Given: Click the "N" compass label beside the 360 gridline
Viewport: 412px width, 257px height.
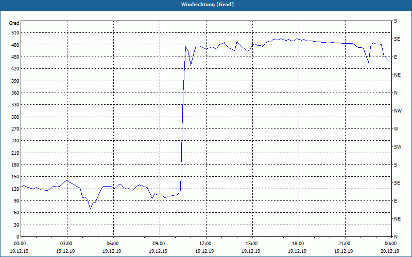Looking at the screenshot, I should point(396,93).
